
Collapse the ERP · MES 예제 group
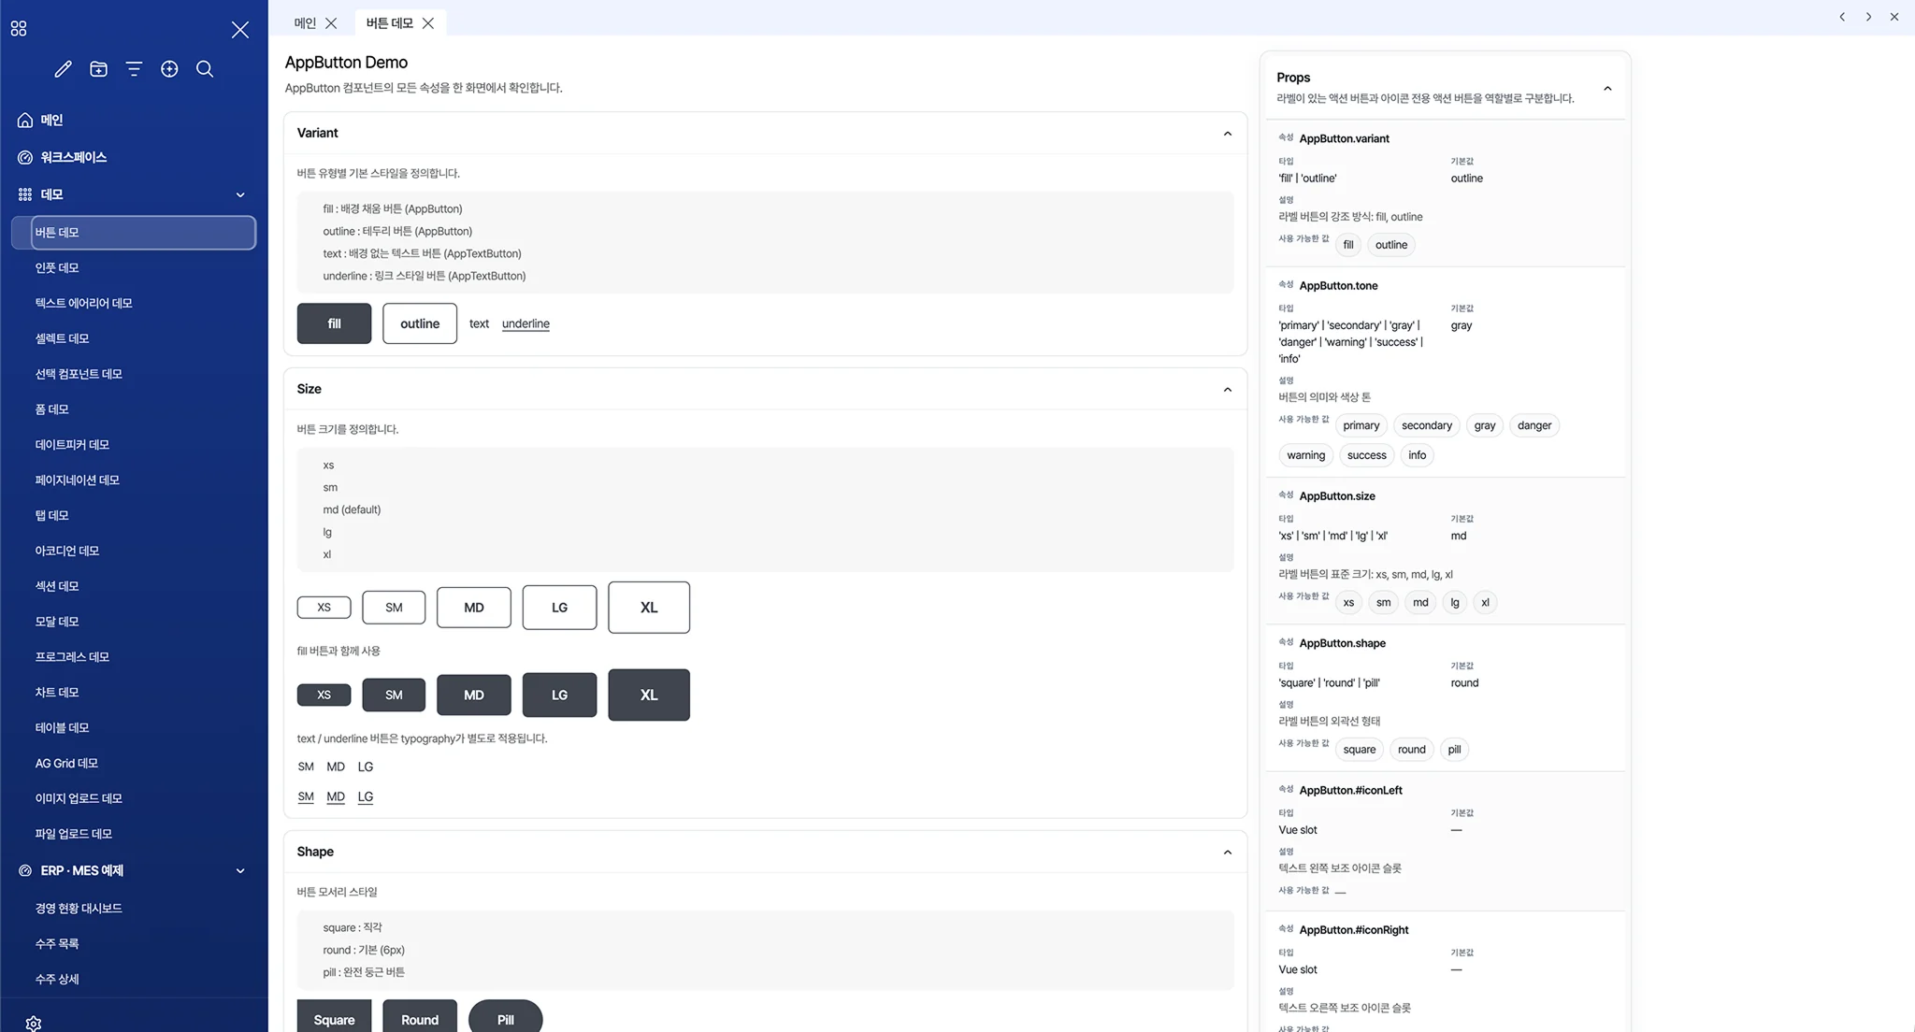tap(240, 870)
